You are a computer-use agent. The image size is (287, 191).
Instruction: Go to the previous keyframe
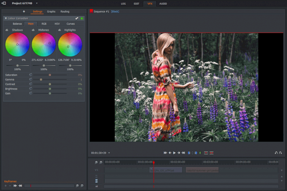click(x=15, y=186)
